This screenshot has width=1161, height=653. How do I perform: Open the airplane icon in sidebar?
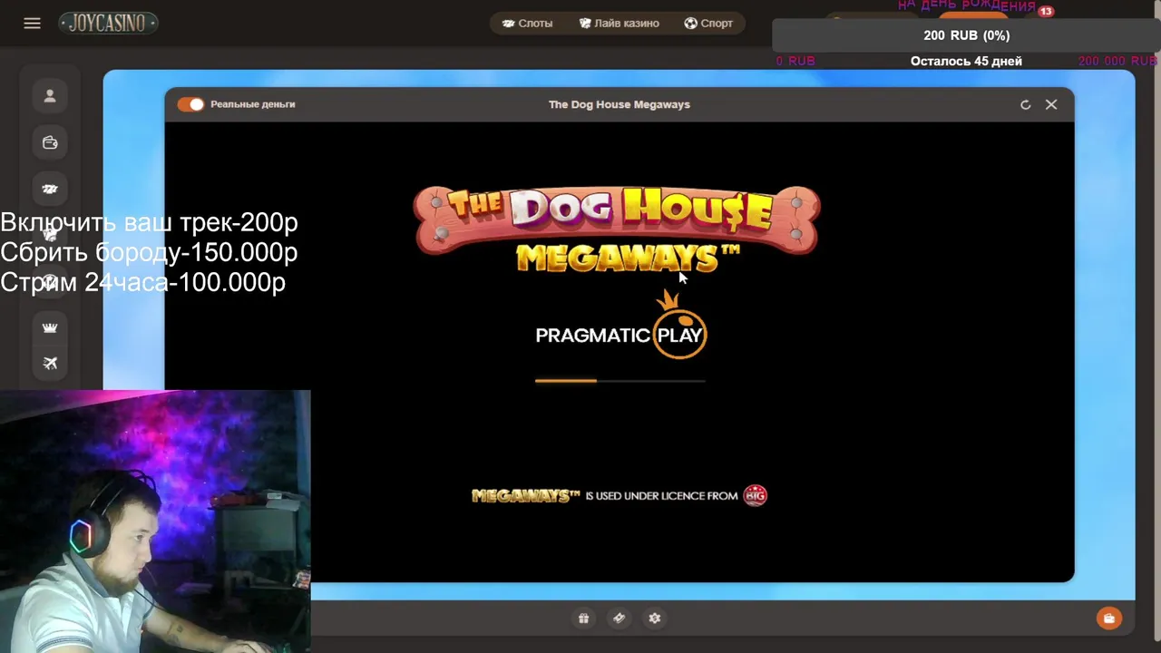point(50,363)
